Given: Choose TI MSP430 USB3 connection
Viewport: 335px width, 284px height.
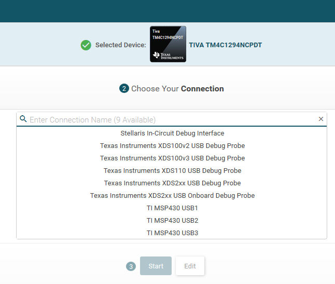Looking at the screenshot, I should click(x=172, y=233).
